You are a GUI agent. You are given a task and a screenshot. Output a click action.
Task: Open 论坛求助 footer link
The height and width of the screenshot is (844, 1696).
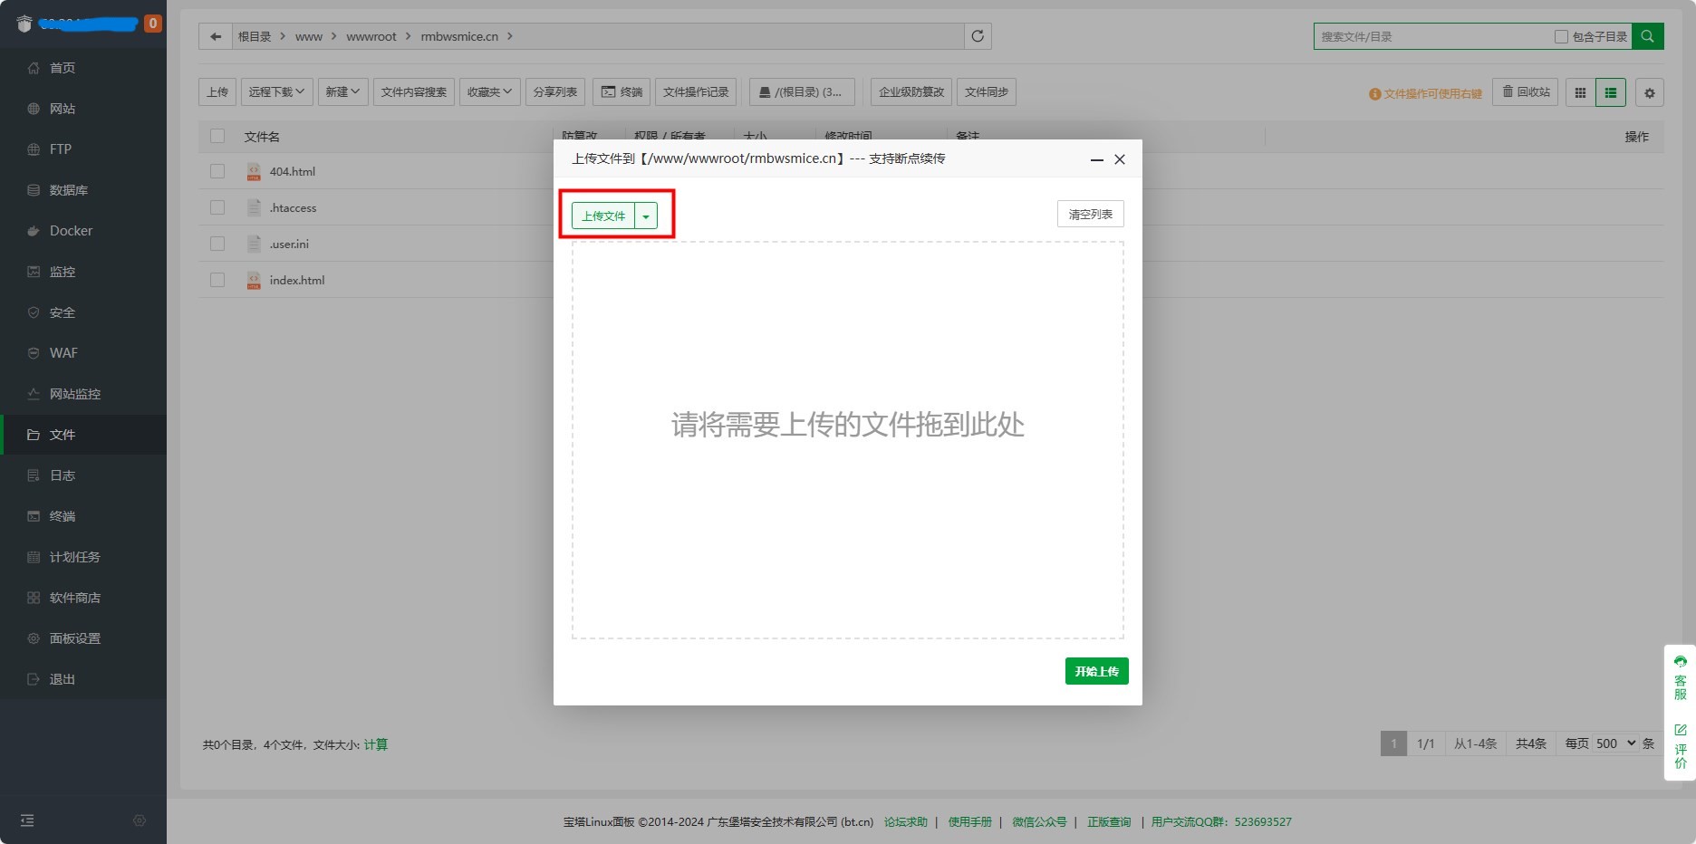pyautogui.click(x=906, y=822)
